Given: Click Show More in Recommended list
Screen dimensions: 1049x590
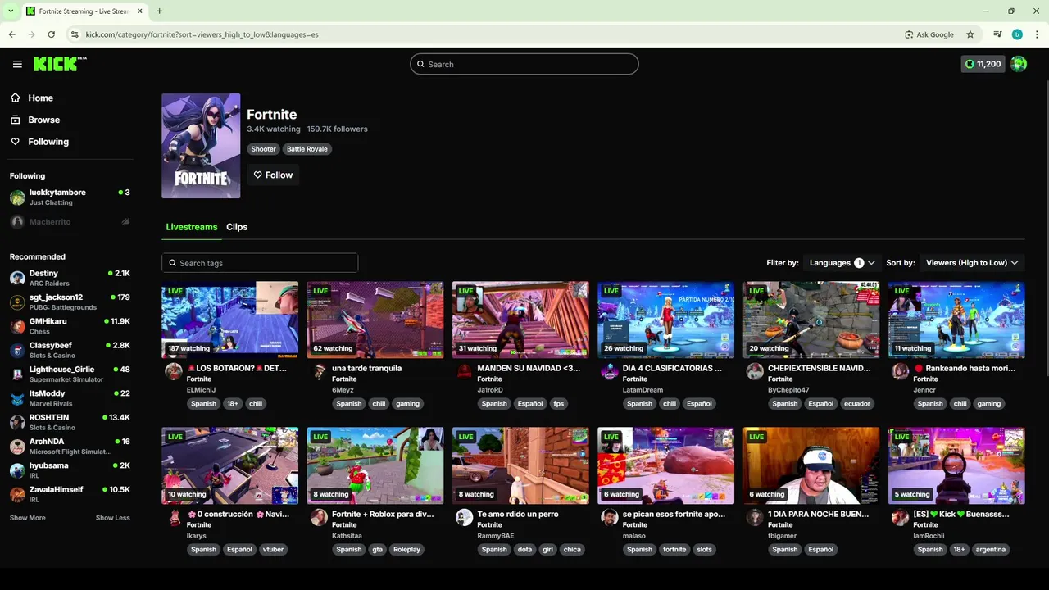Looking at the screenshot, I should pos(28,518).
